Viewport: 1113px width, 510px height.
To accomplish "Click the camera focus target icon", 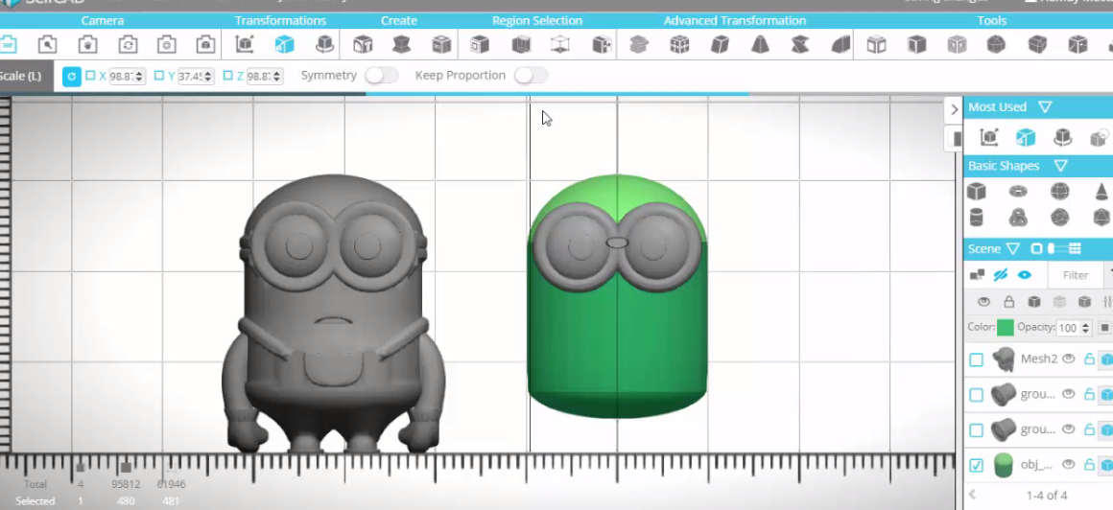I will (x=167, y=45).
